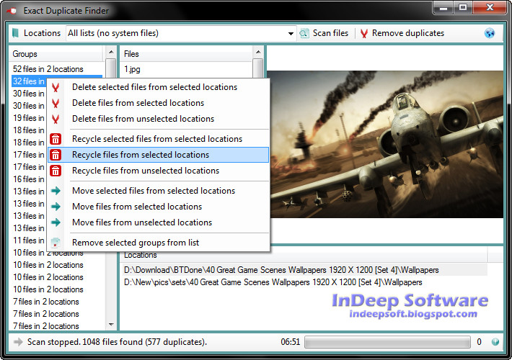This screenshot has height=360, width=512.
Task: Click icon beside Delete files from unselected locations
Action: coord(56,119)
